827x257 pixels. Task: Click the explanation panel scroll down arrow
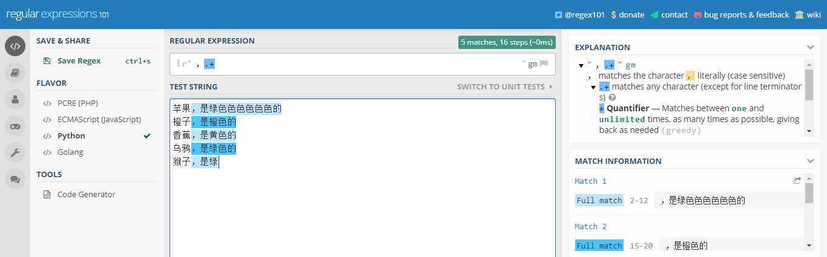point(809,131)
